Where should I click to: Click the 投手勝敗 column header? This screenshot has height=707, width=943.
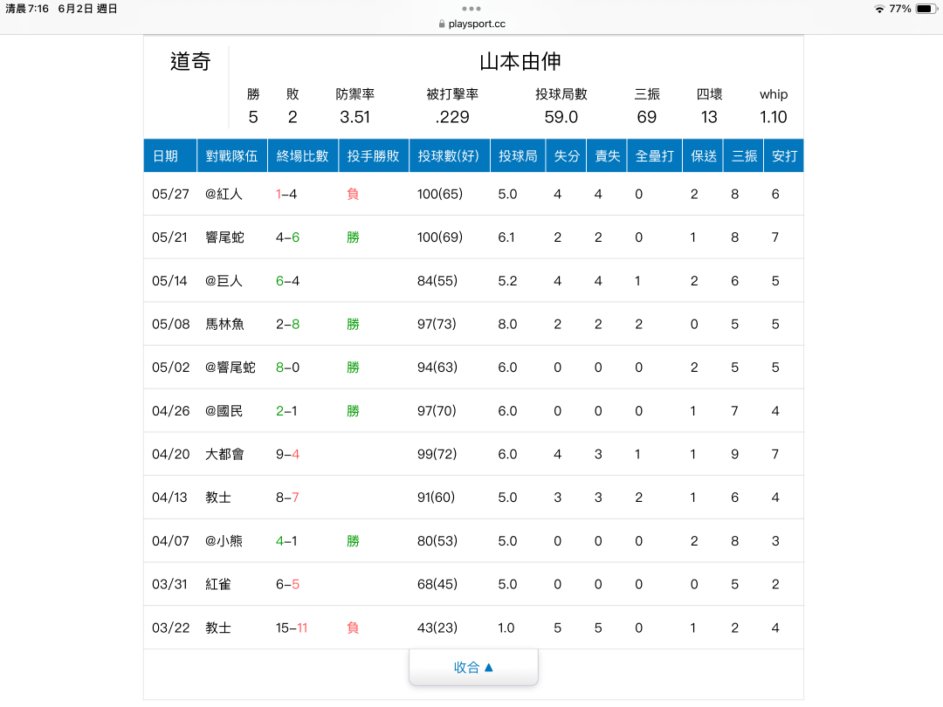[374, 156]
